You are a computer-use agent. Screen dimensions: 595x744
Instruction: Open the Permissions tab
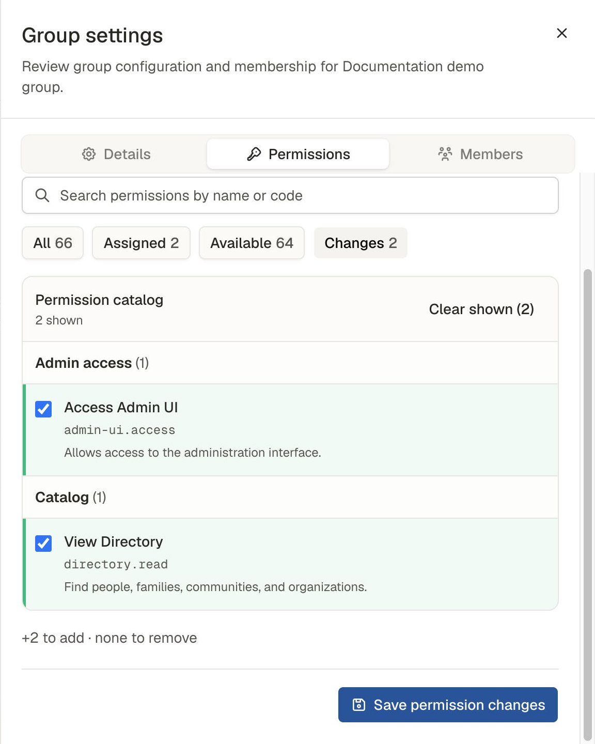(x=298, y=154)
